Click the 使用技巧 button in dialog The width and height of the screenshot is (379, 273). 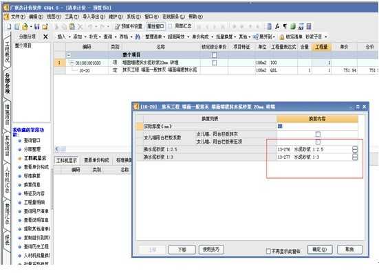211,250
